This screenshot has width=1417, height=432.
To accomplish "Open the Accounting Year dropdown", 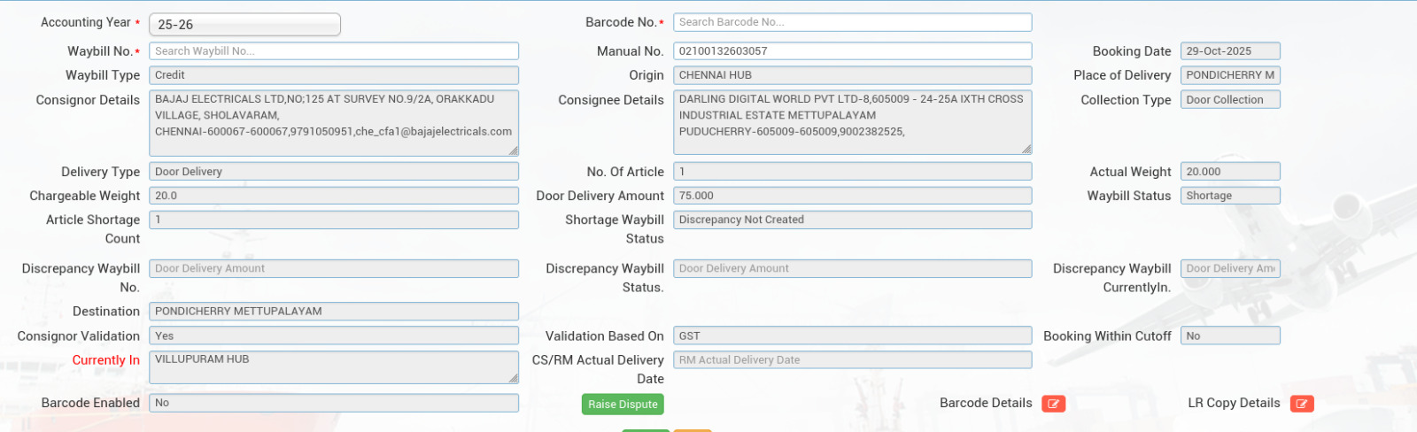I will [244, 25].
